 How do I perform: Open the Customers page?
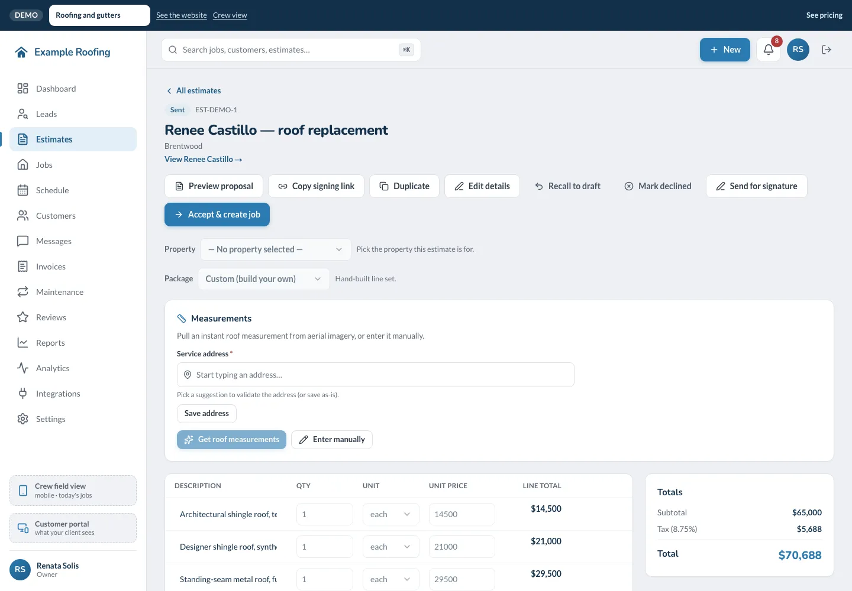[x=73, y=216]
